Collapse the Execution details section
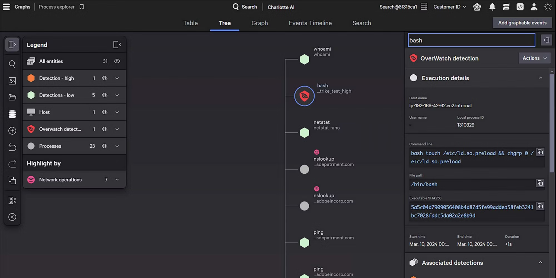This screenshot has height=278, width=556. click(x=540, y=78)
